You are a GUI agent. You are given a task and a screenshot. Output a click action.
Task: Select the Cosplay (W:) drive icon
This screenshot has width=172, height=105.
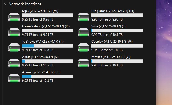(84, 47)
